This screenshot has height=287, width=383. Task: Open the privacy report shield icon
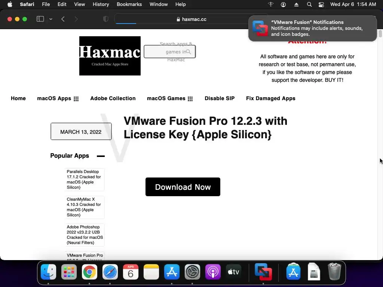[106, 19]
